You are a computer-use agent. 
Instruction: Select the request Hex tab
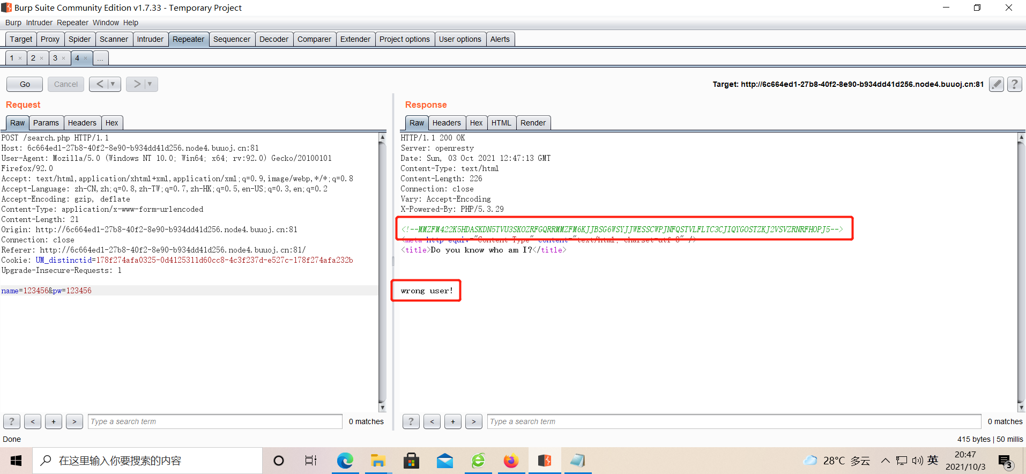point(111,123)
